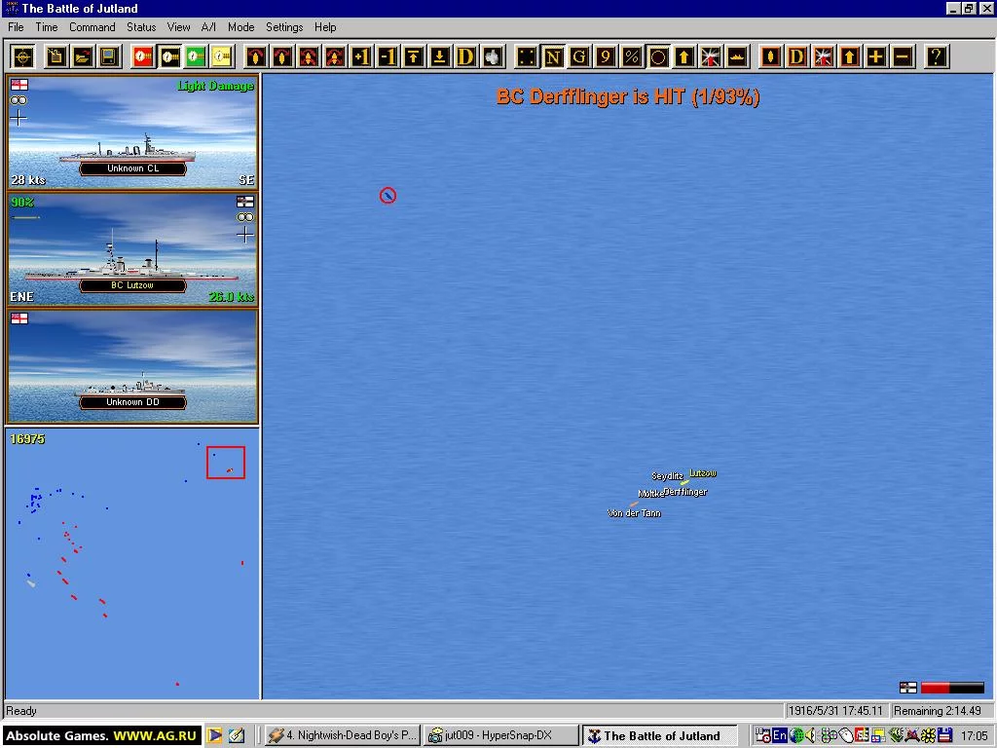Click the down arrow with bottom bar icon

coord(439,57)
